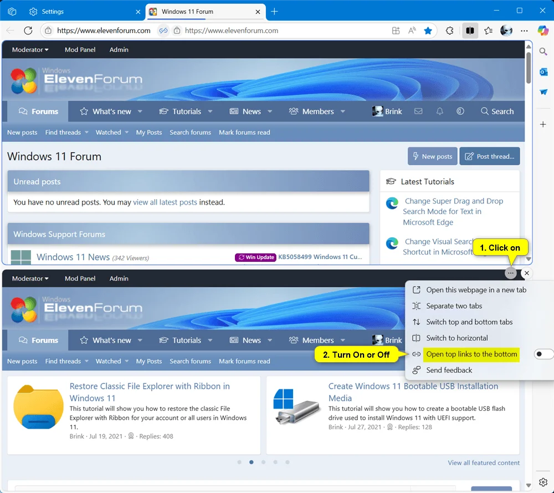The image size is (554, 493).
Task: Close the Settings tab
Action: pos(138,12)
